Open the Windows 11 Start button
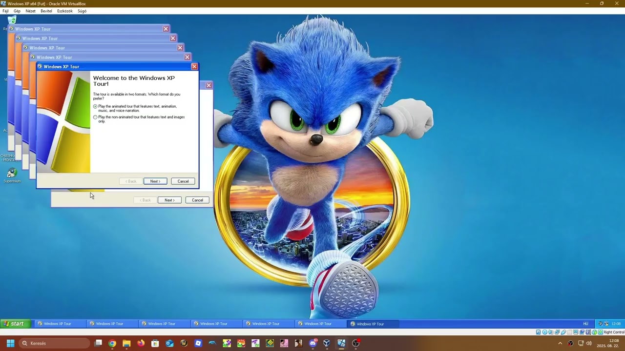This screenshot has width=625, height=351. pos(10,343)
